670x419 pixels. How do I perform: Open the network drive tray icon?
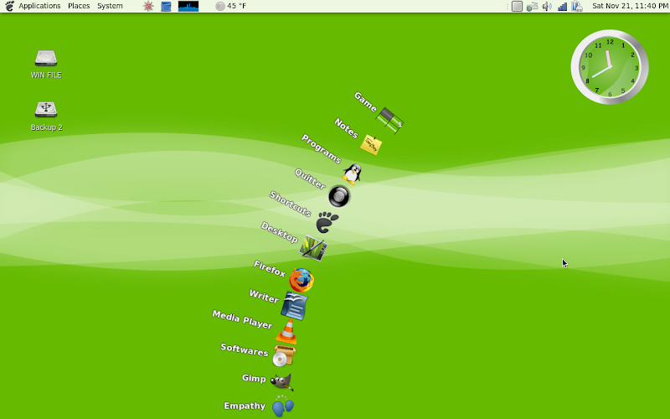click(x=532, y=6)
